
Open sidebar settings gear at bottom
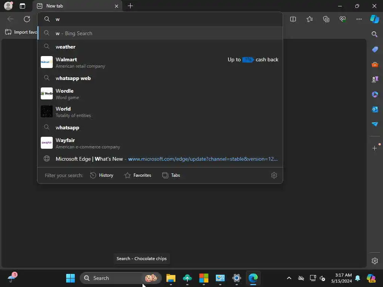tap(375, 261)
